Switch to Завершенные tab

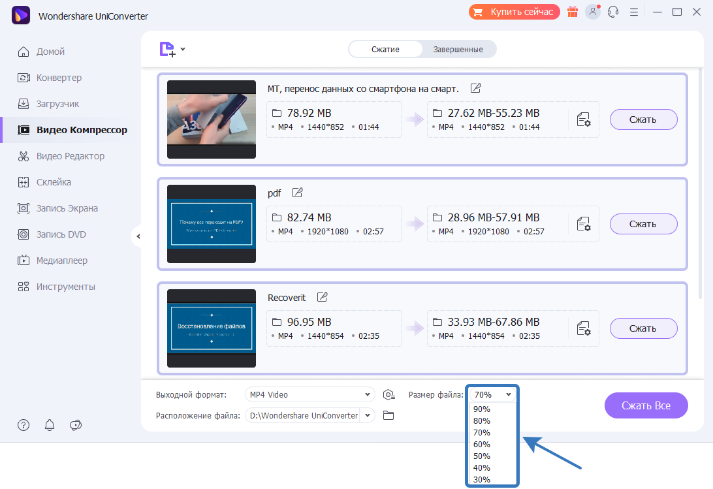click(458, 49)
